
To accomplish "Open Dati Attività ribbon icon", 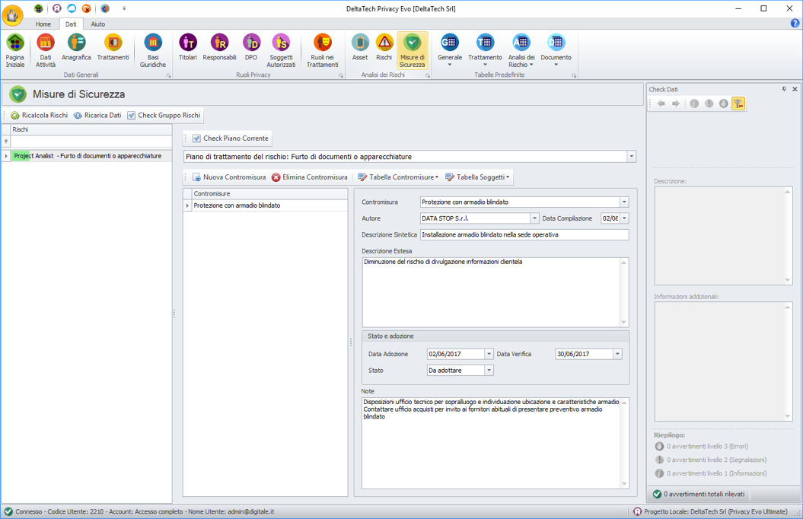I will pyautogui.click(x=46, y=51).
